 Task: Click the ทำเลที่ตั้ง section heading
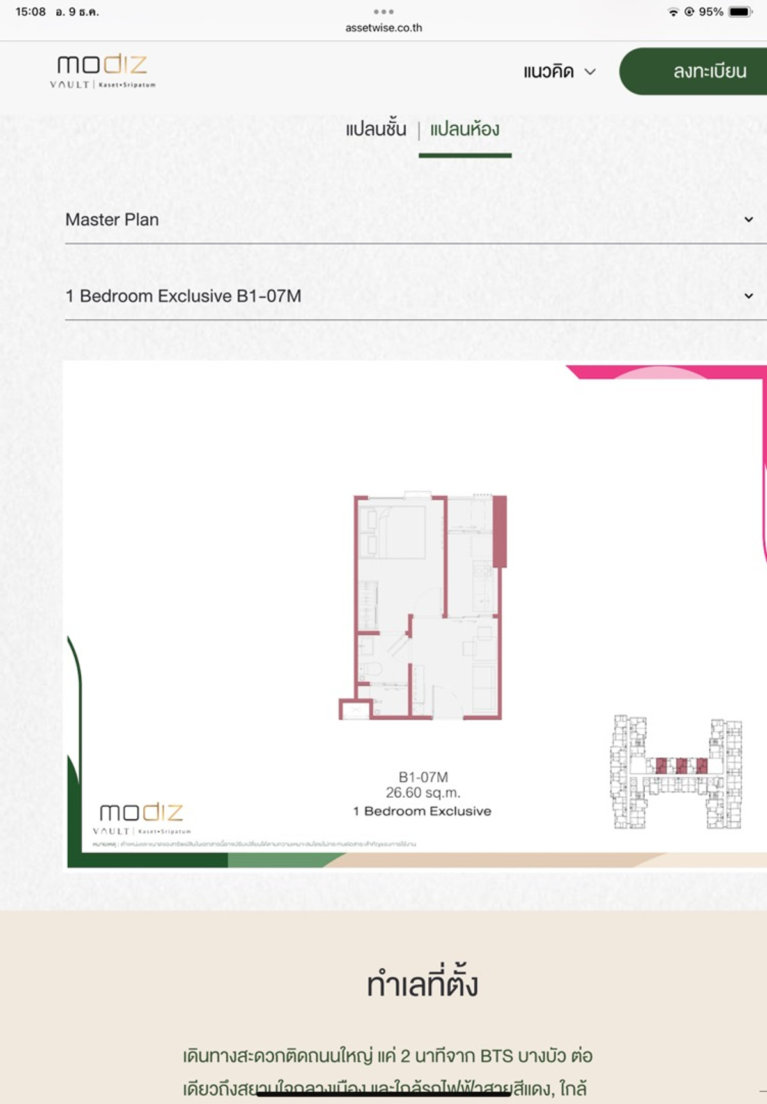[422, 984]
